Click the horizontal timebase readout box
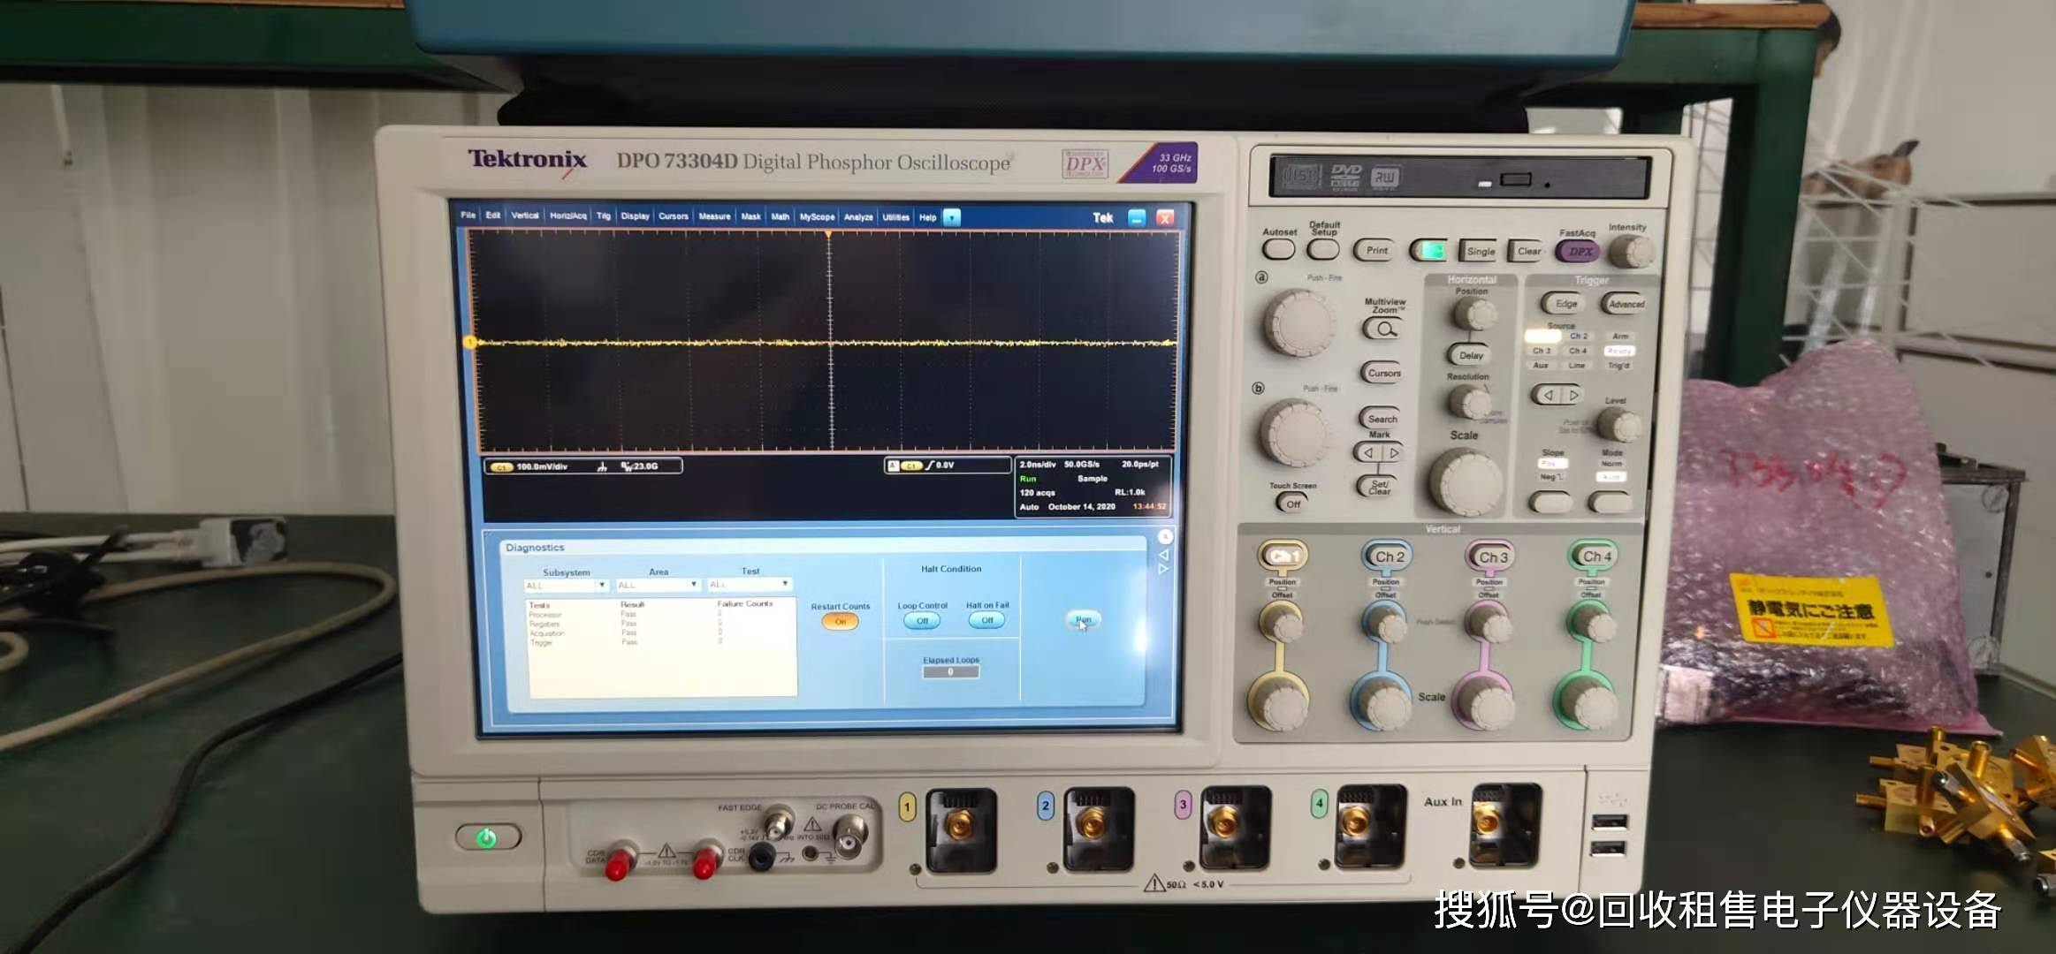Screen dimensions: 2056x954 click(1093, 485)
